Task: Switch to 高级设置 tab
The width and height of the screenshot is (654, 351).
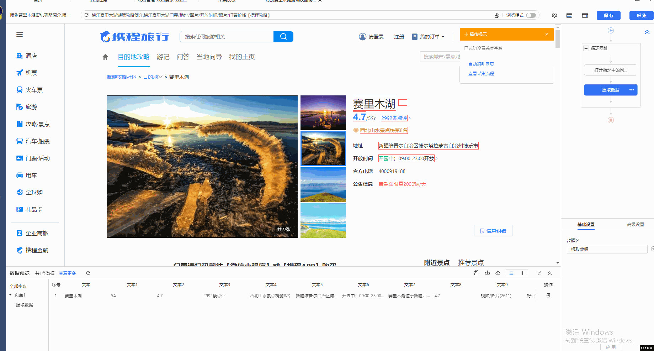Action: click(x=636, y=224)
